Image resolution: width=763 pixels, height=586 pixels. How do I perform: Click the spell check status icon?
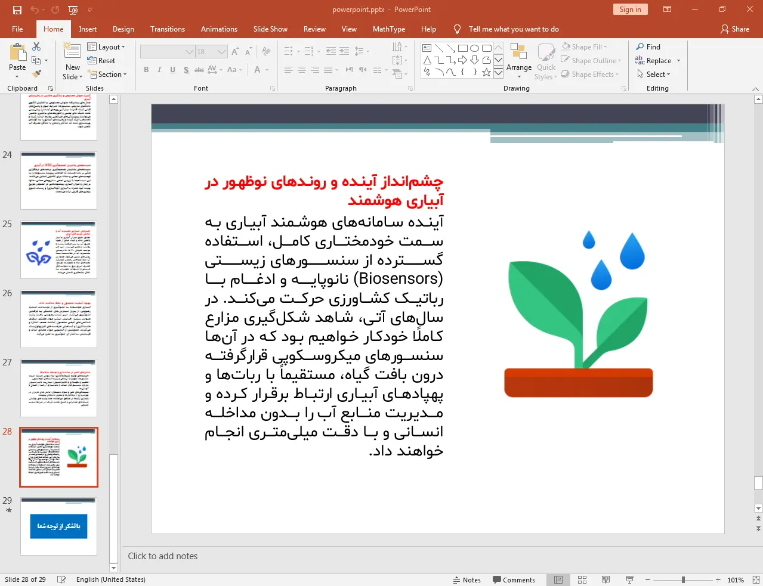[x=61, y=579]
